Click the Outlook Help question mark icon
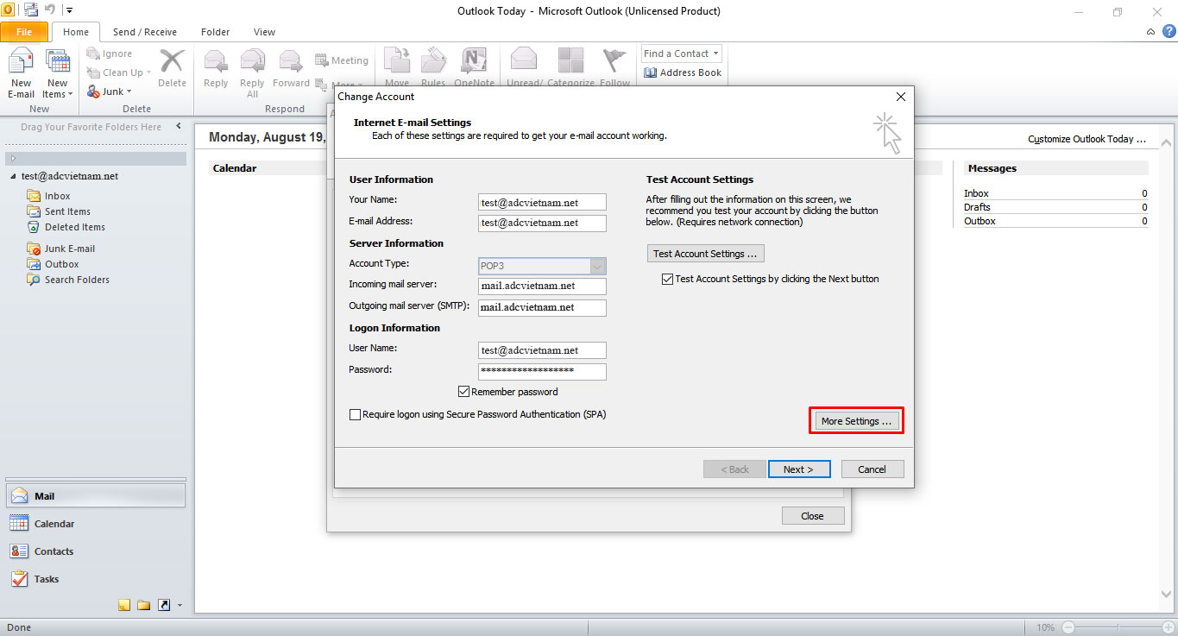The height and width of the screenshot is (636, 1178). click(x=1169, y=32)
